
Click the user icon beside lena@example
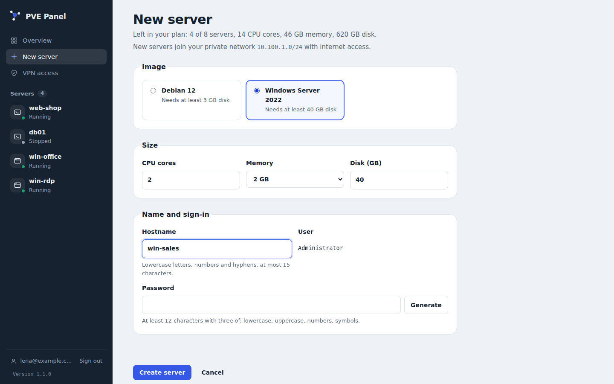(14, 361)
